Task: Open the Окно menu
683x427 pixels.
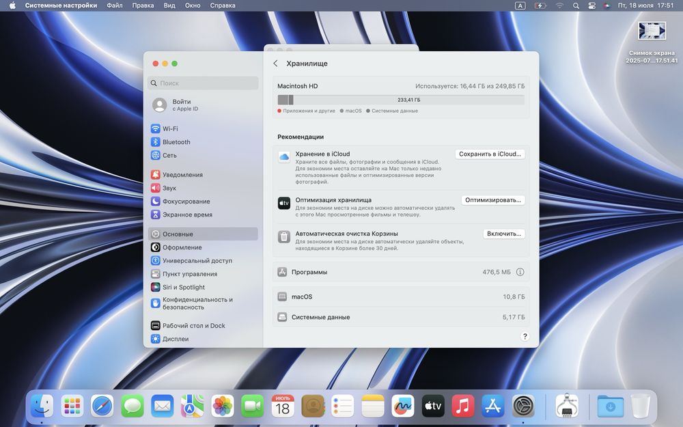Action: pyautogui.click(x=193, y=5)
